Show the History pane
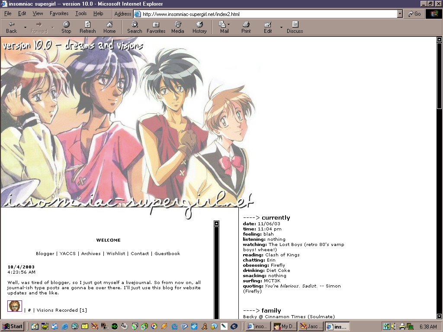 point(199,27)
